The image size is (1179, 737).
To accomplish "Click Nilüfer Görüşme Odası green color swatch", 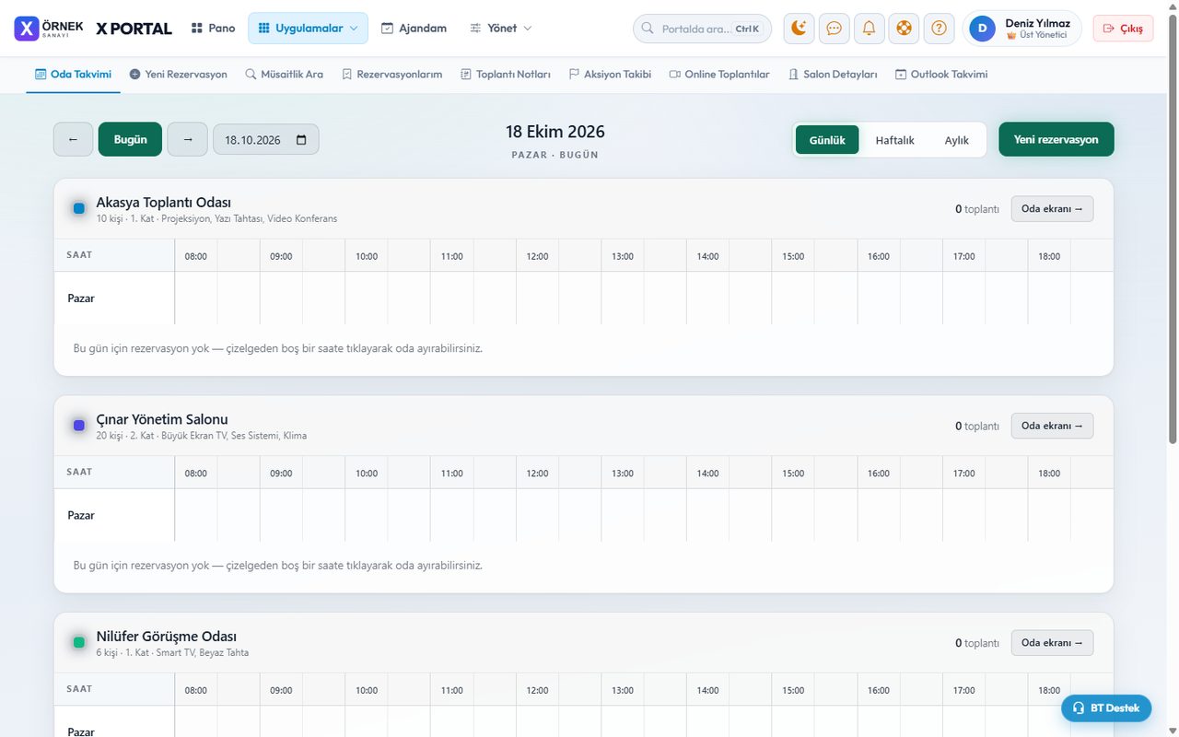I will 79,642.
